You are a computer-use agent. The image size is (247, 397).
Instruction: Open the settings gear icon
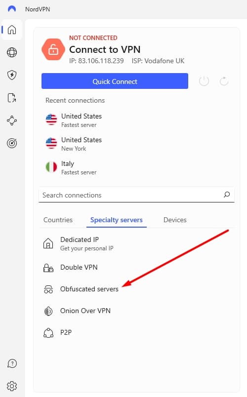(12, 386)
